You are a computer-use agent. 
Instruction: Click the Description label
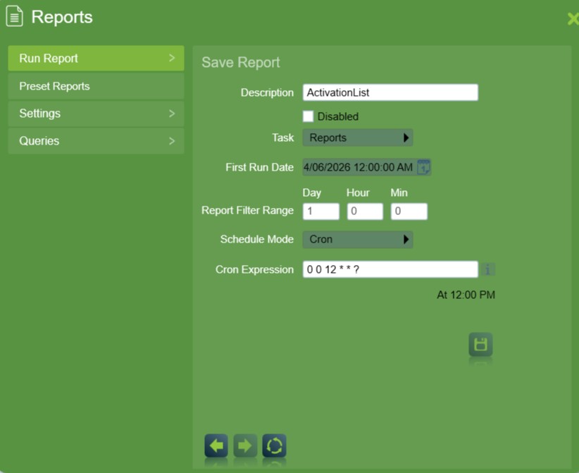(267, 92)
